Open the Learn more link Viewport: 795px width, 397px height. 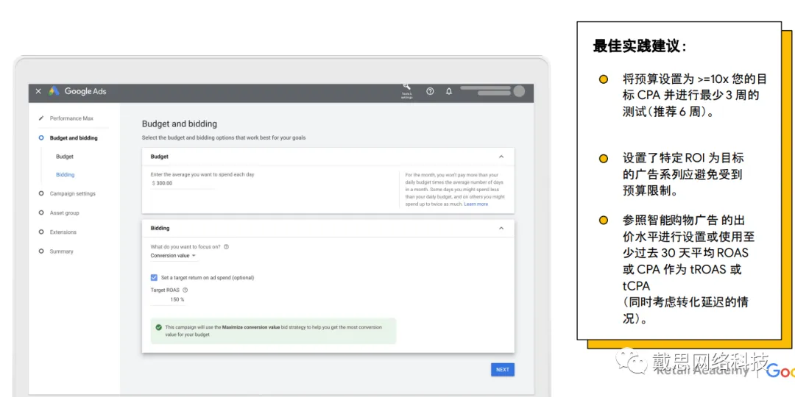(476, 204)
